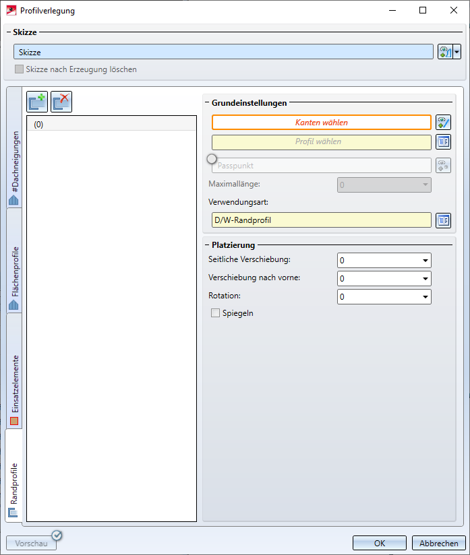This screenshot has height=555, width=470.
Task: Toggle Skizze nach Erzeugung löschen checkbox
Action: (x=19, y=69)
